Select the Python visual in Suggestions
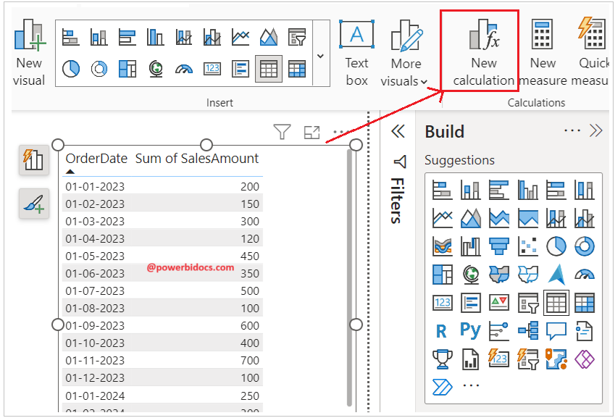Viewport: 615px width, 418px height. 470,330
